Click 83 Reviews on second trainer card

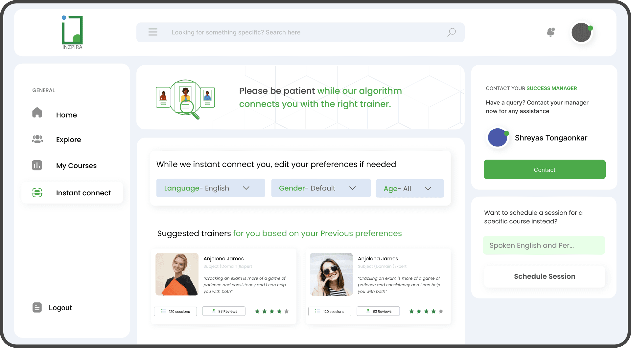tap(378, 311)
